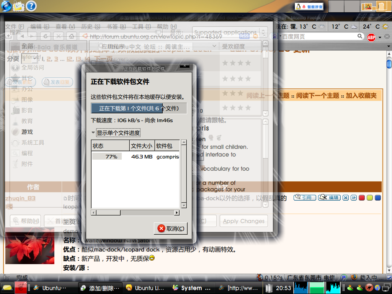The height and width of the screenshot is (294, 392).
Task: Click the red lightning tray icon
Action: 369,288
